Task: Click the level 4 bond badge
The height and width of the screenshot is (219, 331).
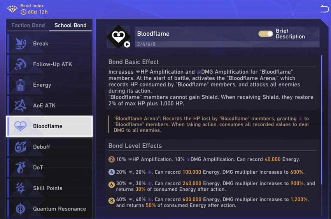Action: [x=112, y=172]
